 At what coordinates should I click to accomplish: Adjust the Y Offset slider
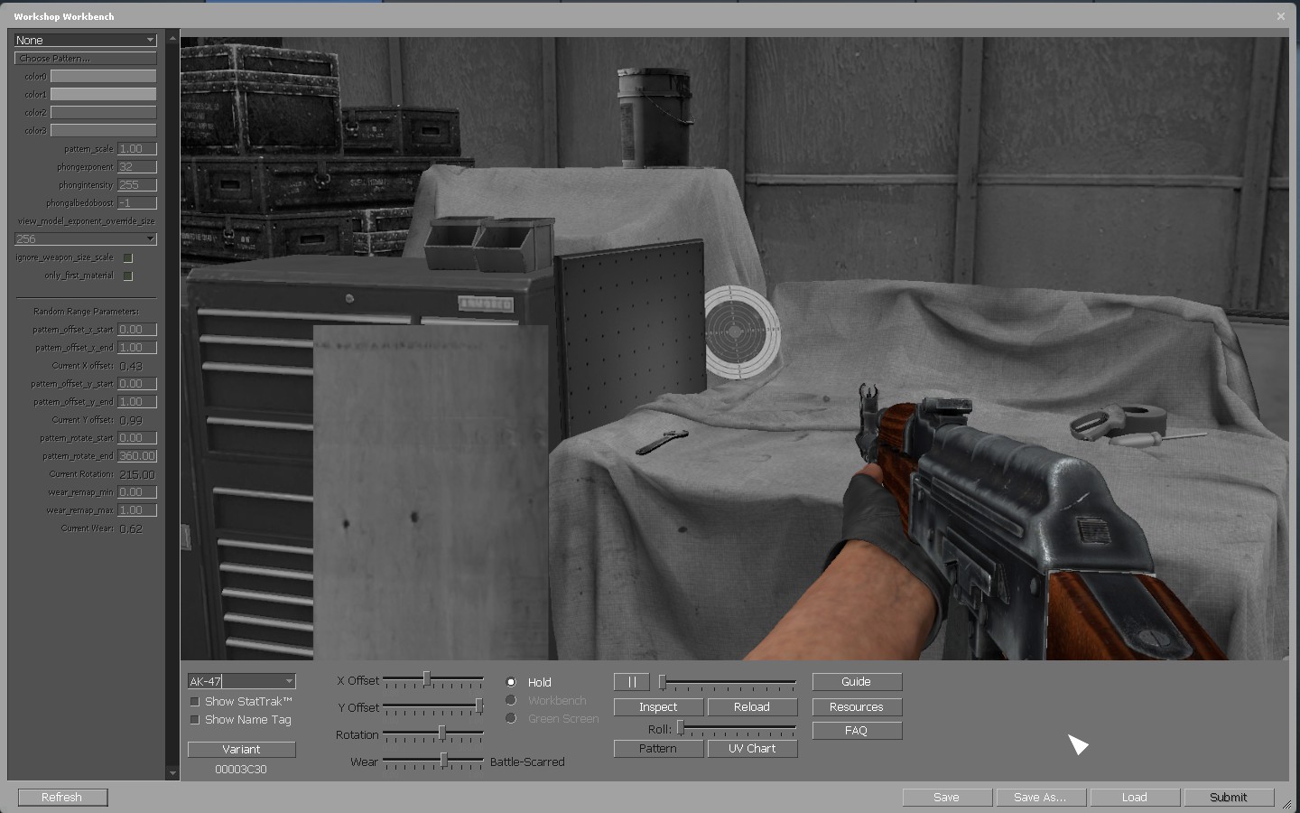click(x=433, y=706)
